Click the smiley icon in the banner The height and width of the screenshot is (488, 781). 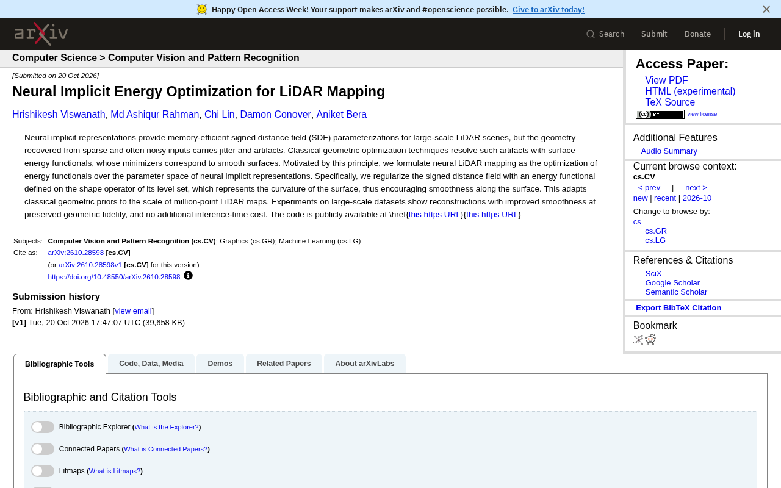point(202,9)
